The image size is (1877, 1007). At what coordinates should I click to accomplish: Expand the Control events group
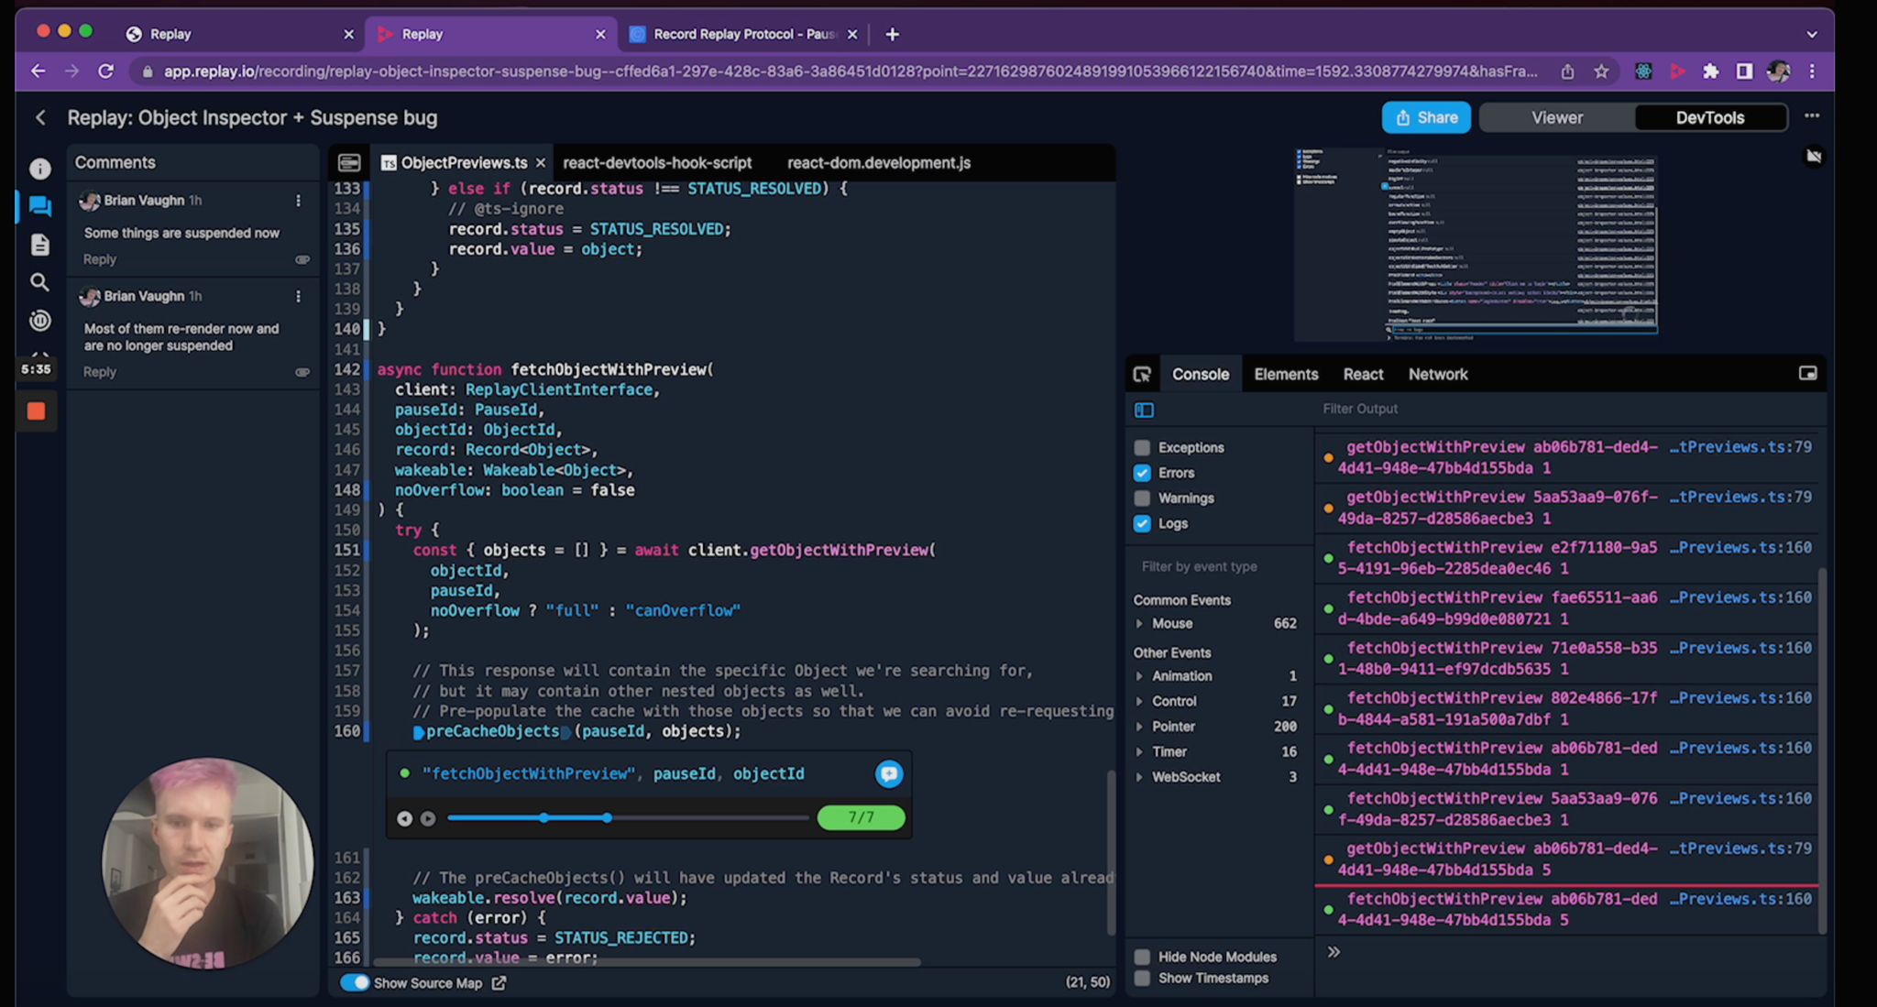coord(1139,701)
